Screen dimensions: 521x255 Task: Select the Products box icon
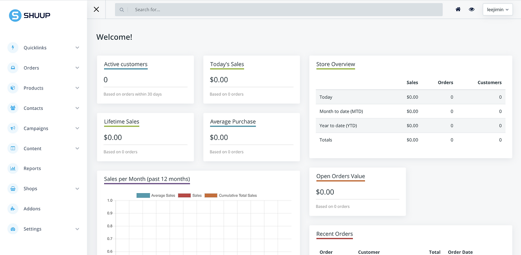(13, 88)
